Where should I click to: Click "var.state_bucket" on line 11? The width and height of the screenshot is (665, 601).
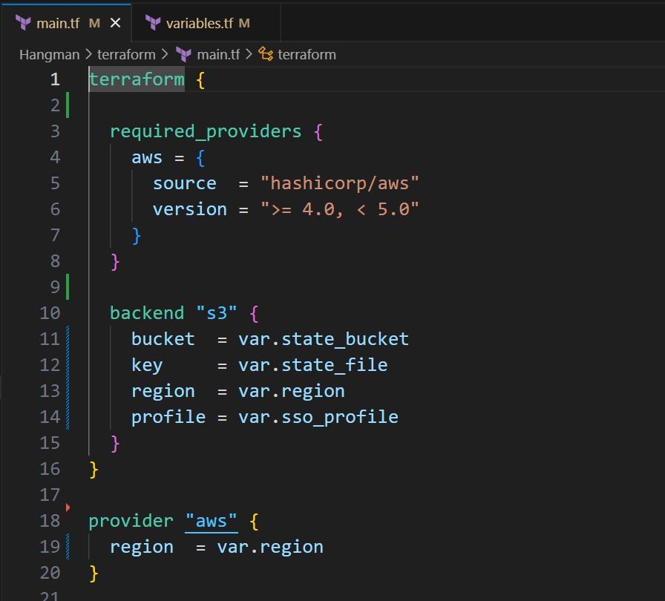click(324, 339)
